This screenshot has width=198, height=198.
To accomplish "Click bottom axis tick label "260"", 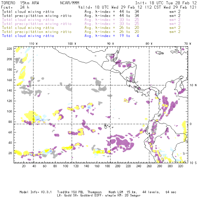I will (x=149, y=166).
